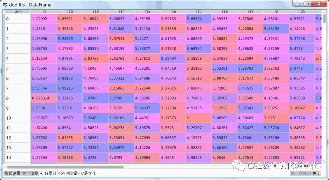The height and width of the screenshot is (180, 329).
Task: Select the cell with value 3.89121
Action: pos(302,158)
